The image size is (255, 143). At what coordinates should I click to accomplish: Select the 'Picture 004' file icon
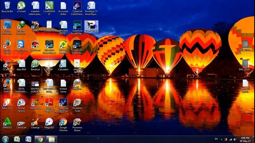tap(49, 26)
